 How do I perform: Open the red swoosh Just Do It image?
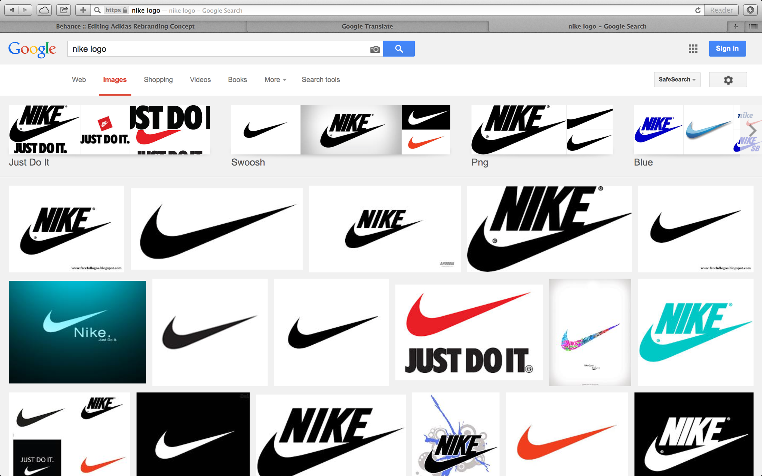[x=469, y=332]
